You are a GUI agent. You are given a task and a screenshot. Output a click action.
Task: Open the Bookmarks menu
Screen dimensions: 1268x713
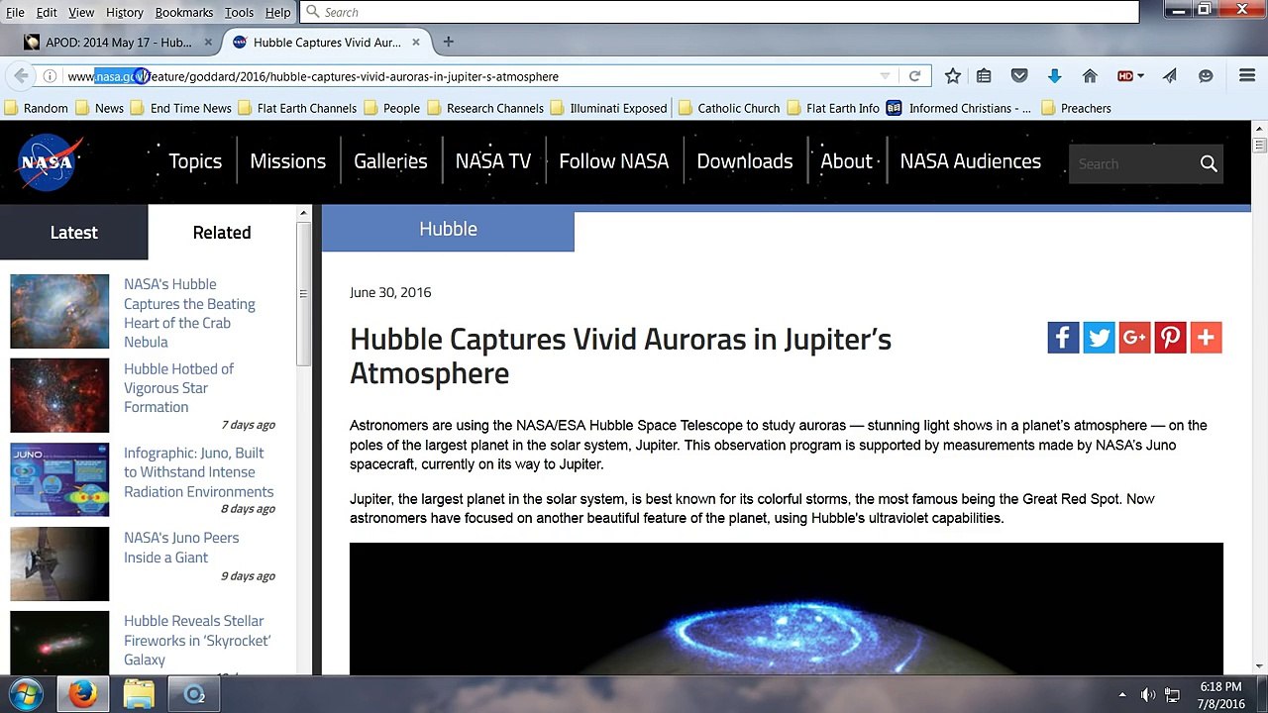(x=184, y=12)
